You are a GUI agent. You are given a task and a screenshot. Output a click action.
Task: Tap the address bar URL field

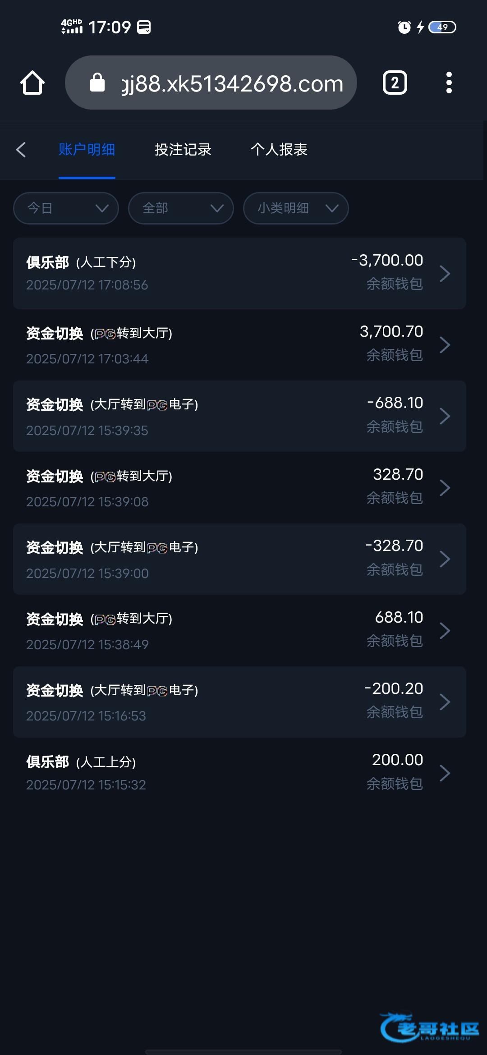pyautogui.click(x=232, y=83)
